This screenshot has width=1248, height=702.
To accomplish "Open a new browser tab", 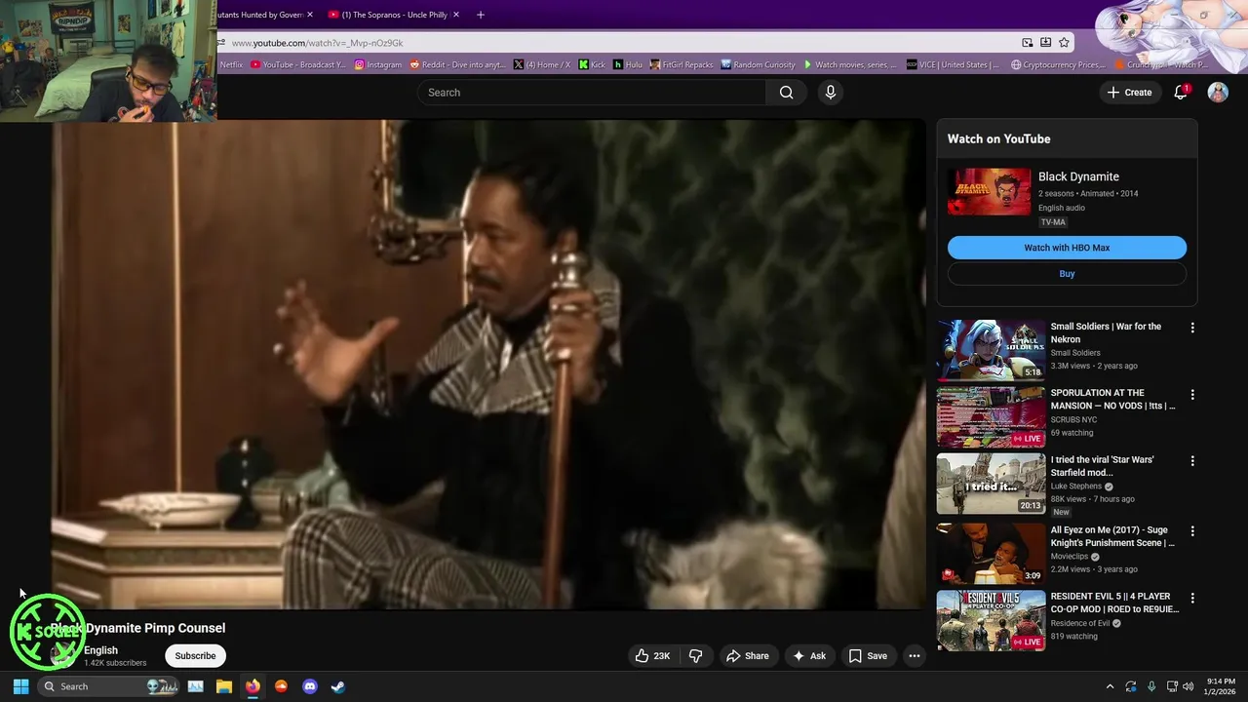I will pyautogui.click(x=480, y=15).
